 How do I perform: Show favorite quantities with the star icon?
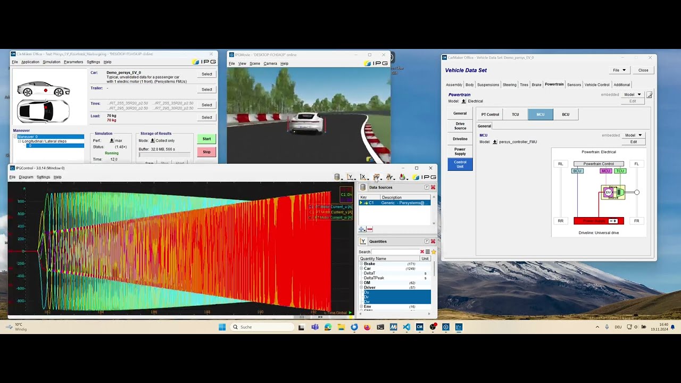pyautogui.click(x=434, y=252)
